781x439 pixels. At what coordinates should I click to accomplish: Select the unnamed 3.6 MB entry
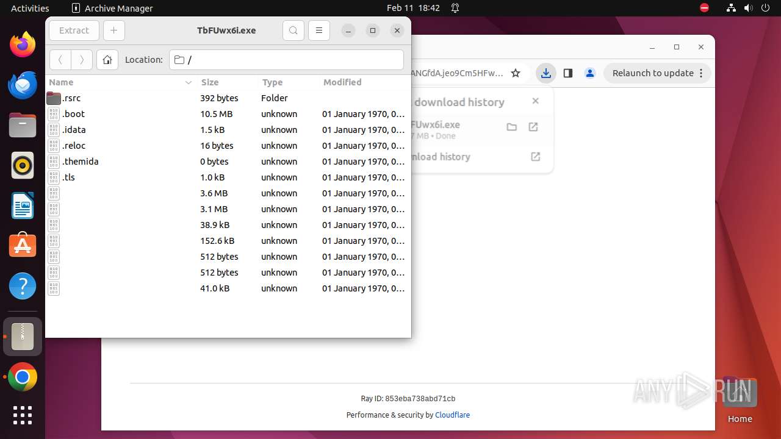(228, 193)
